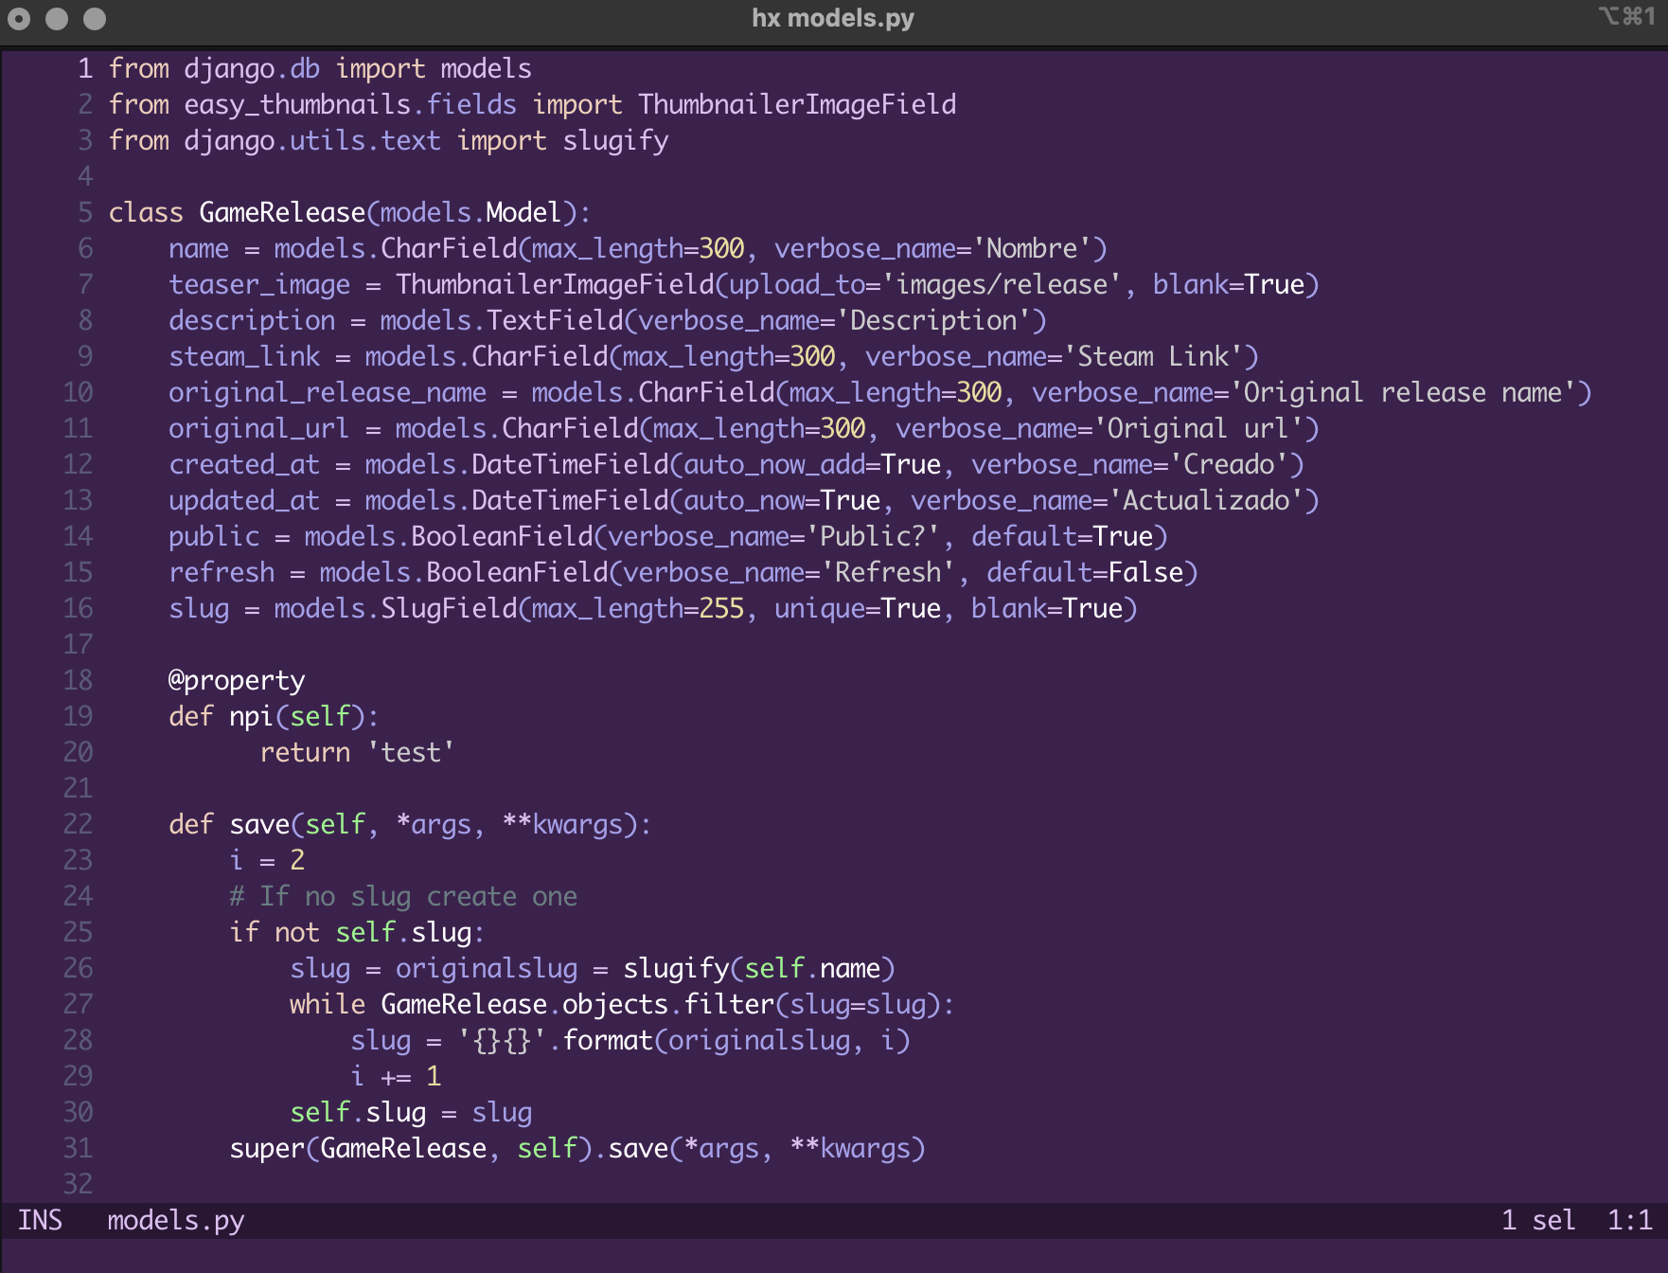Click the slugify import name on line 3
Viewport: 1668px width, 1273px height.
(615, 140)
